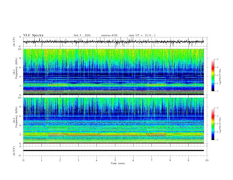This screenshot has width=233, height=180.
Task: Click time axis tick label "7"
Action: [152, 160]
